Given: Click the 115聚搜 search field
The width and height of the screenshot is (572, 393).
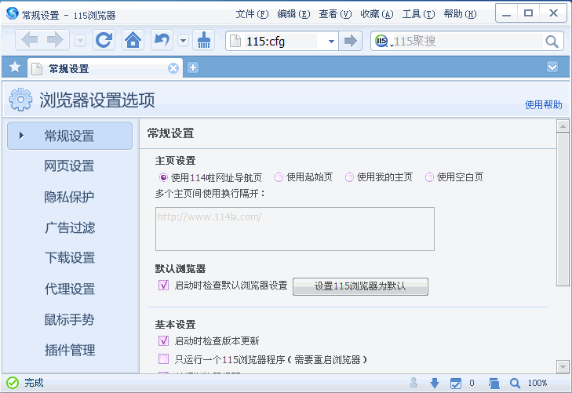Looking at the screenshot, I should pos(468,42).
